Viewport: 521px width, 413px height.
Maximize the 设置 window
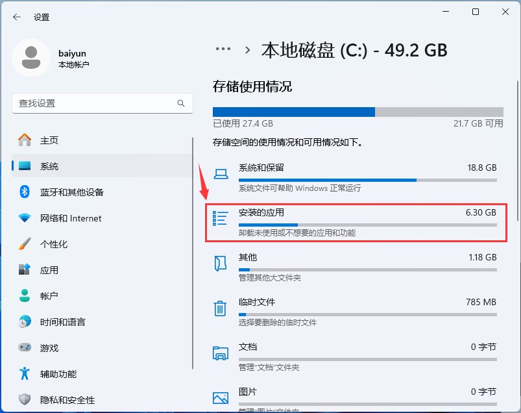tap(476, 12)
